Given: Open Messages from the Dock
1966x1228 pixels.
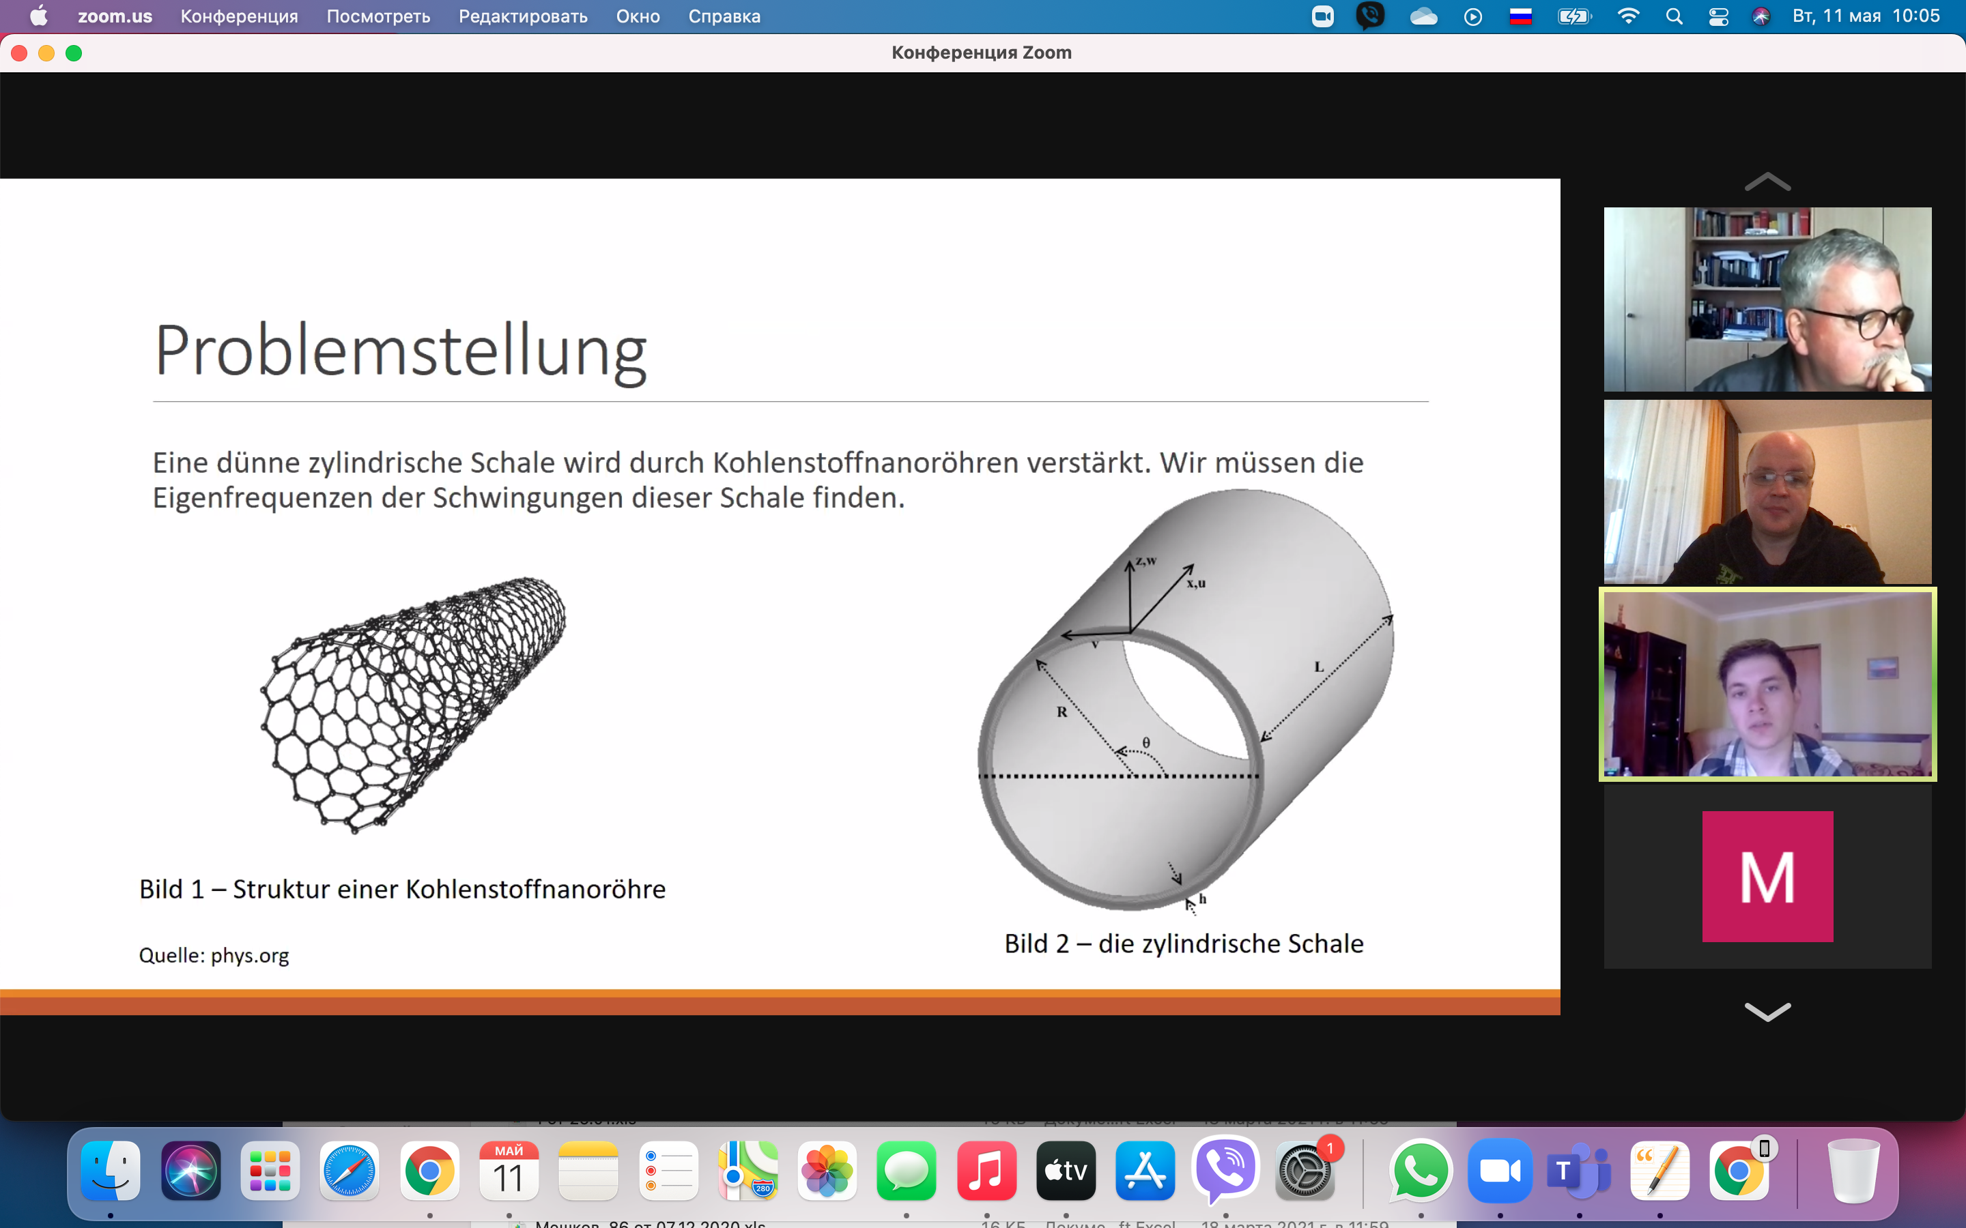Looking at the screenshot, I should tap(907, 1170).
